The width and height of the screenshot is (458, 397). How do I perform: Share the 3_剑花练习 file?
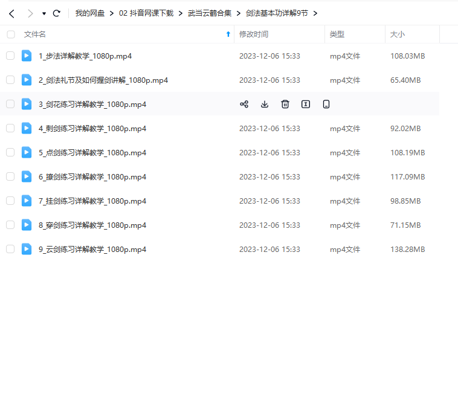pyautogui.click(x=244, y=105)
